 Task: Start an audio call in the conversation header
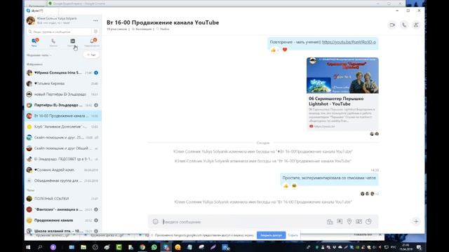pyautogui.click(x=404, y=25)
